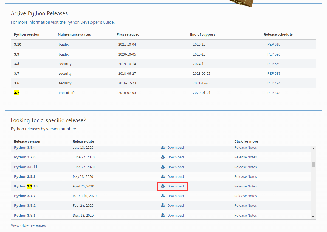Select highlighted 2.7 version cell

point(16,93)
